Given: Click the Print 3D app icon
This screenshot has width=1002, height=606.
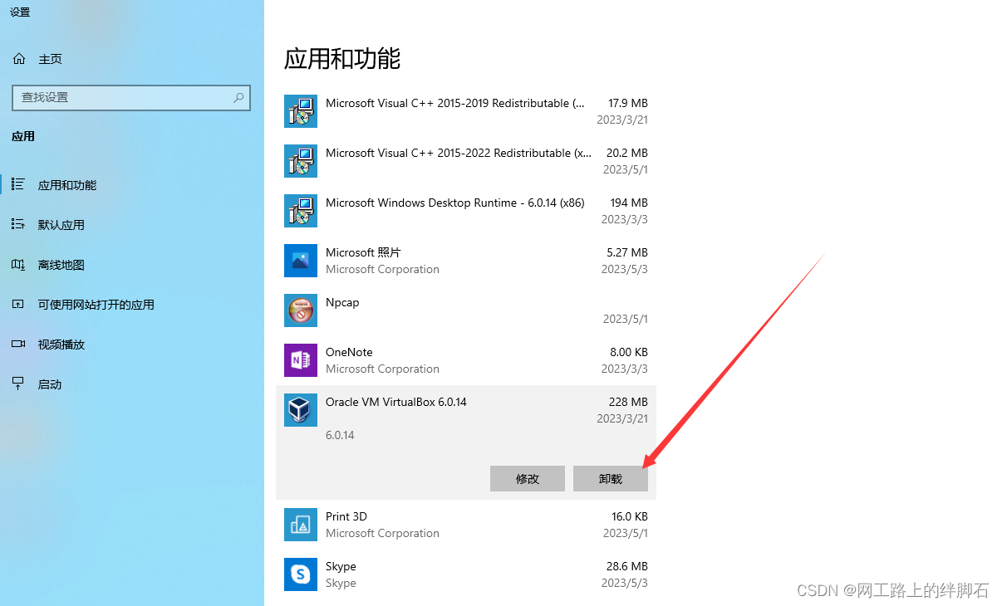Looking at the screenshot, I should pyautogui.click(x=301, y=525).
